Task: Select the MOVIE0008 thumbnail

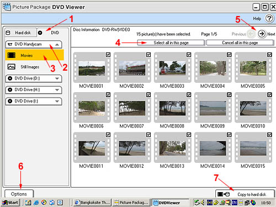Action: 172,108
